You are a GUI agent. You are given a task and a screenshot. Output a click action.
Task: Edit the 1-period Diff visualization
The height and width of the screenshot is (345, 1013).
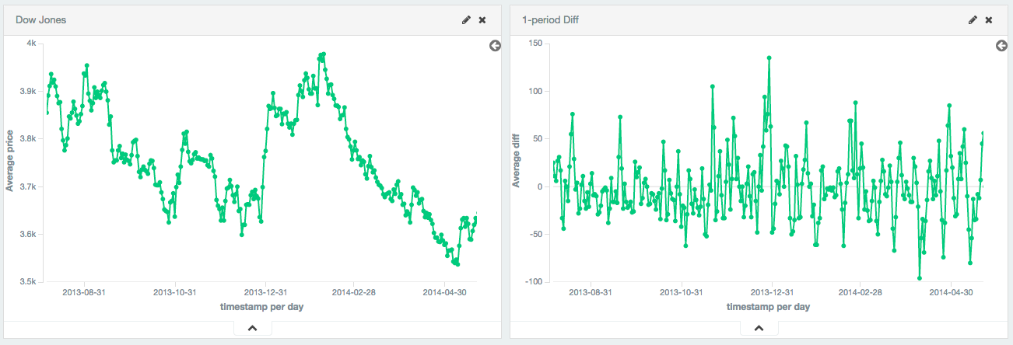[x=973, y=19]
